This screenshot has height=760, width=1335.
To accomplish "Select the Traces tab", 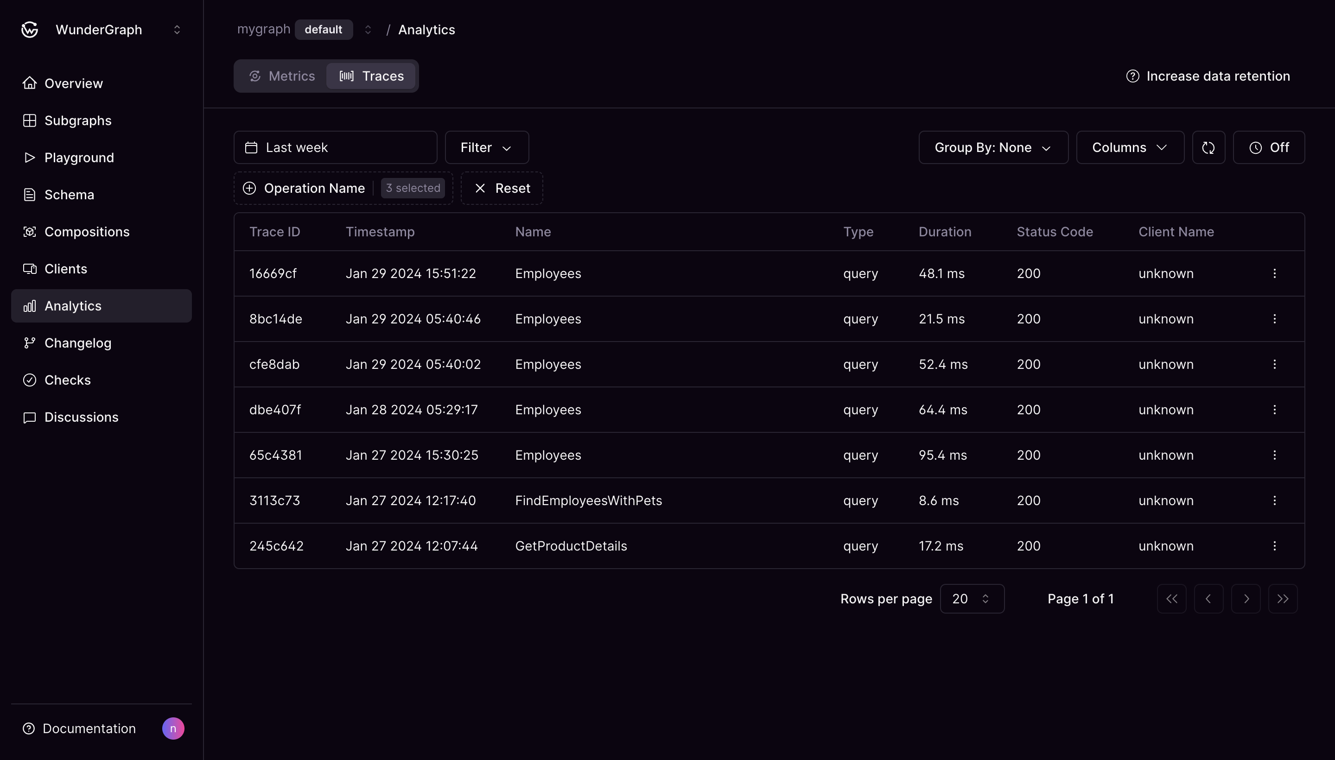I will pos(371,76).
